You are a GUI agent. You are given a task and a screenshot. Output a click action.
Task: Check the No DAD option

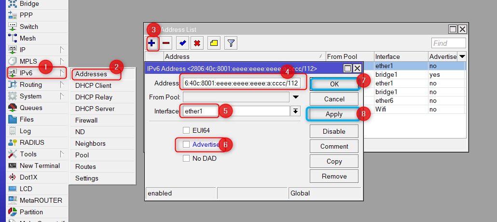[186, 158]
